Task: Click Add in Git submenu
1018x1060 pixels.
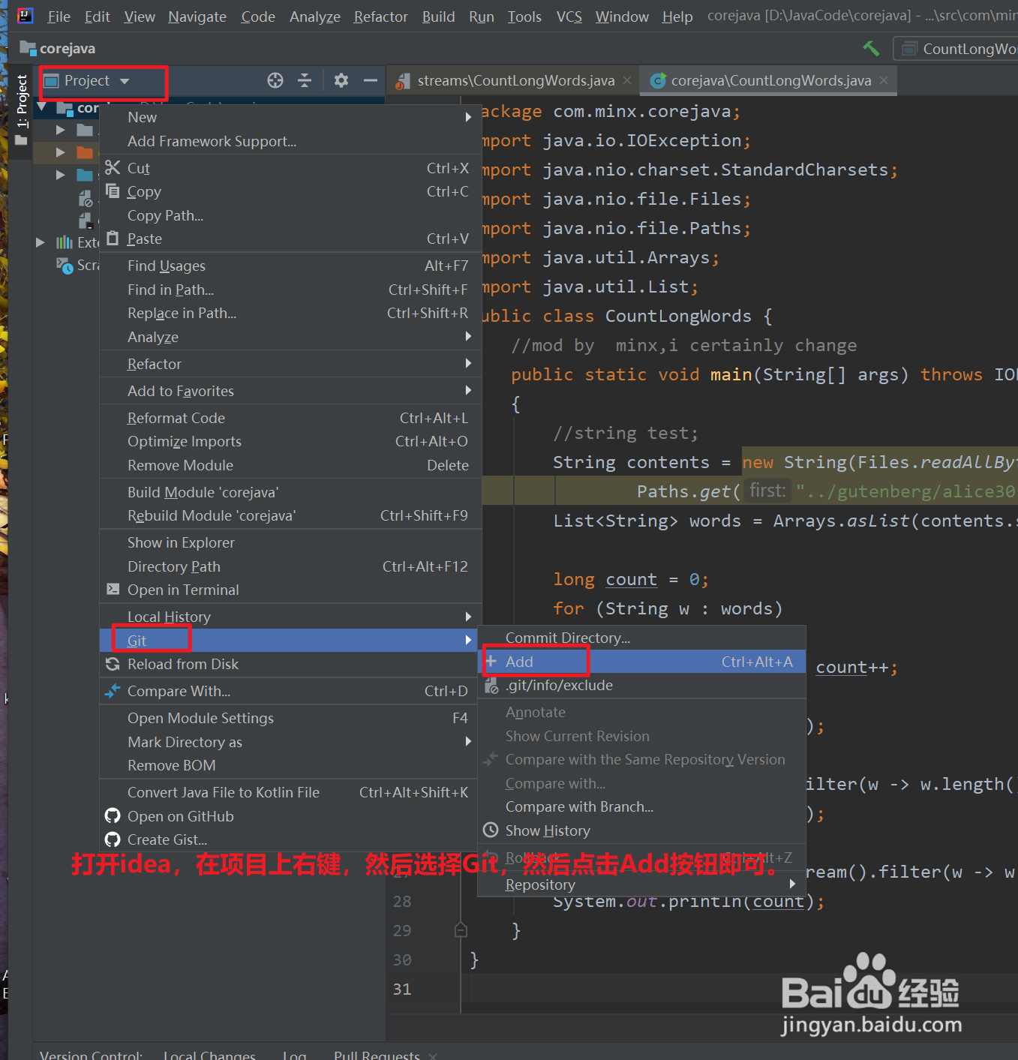Action: pos(641,662)
